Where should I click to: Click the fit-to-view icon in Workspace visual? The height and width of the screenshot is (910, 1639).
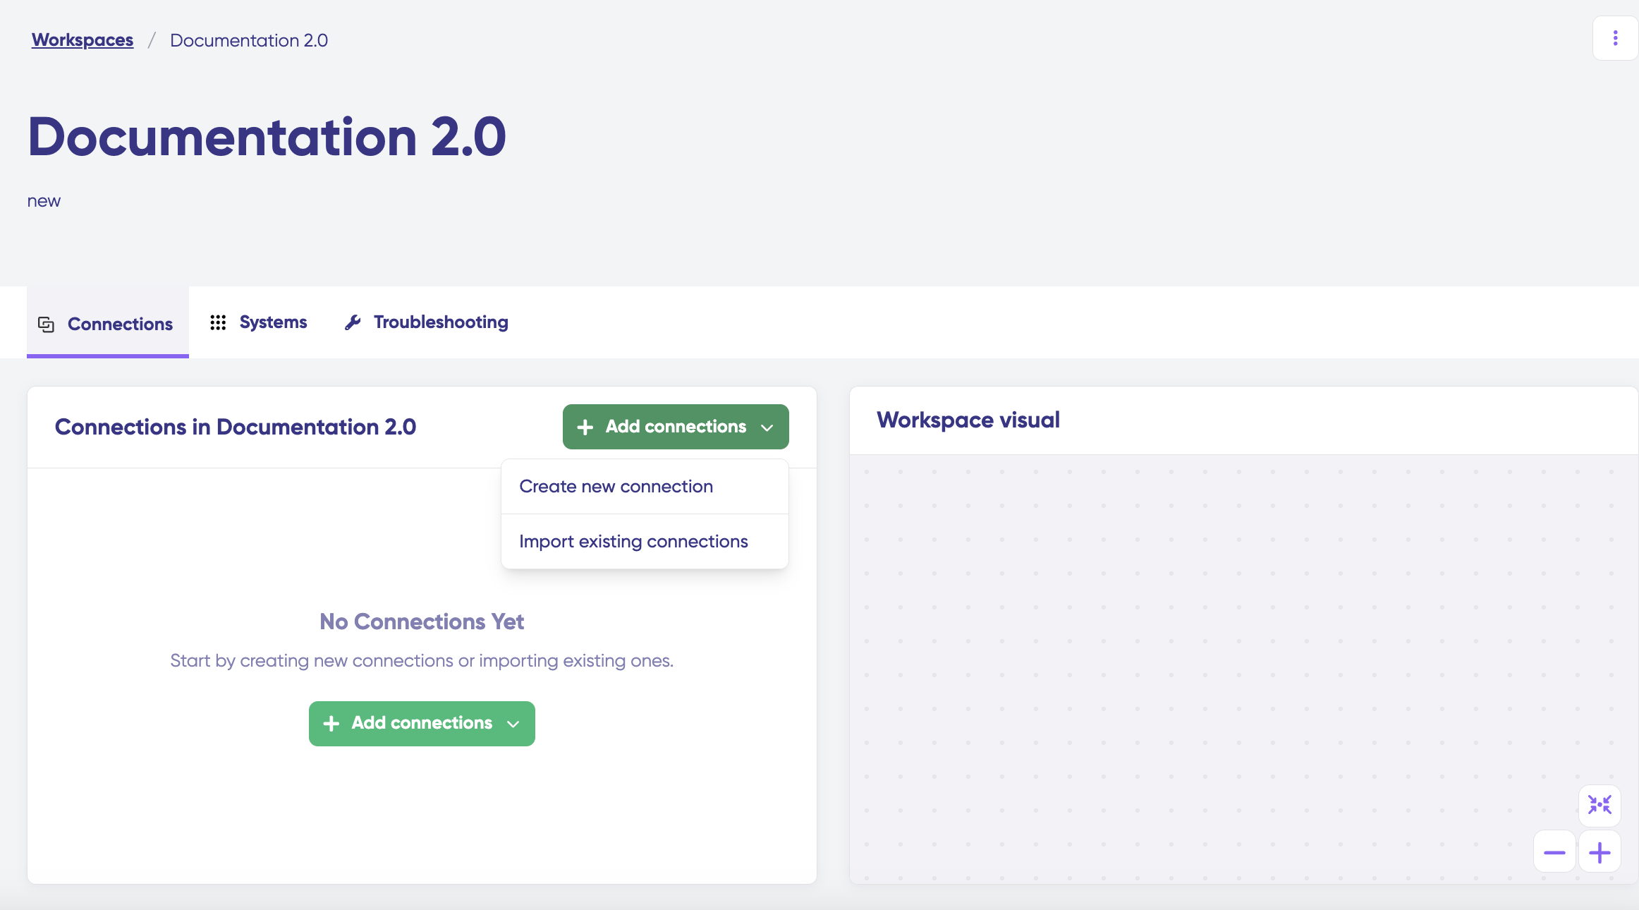1600,805
